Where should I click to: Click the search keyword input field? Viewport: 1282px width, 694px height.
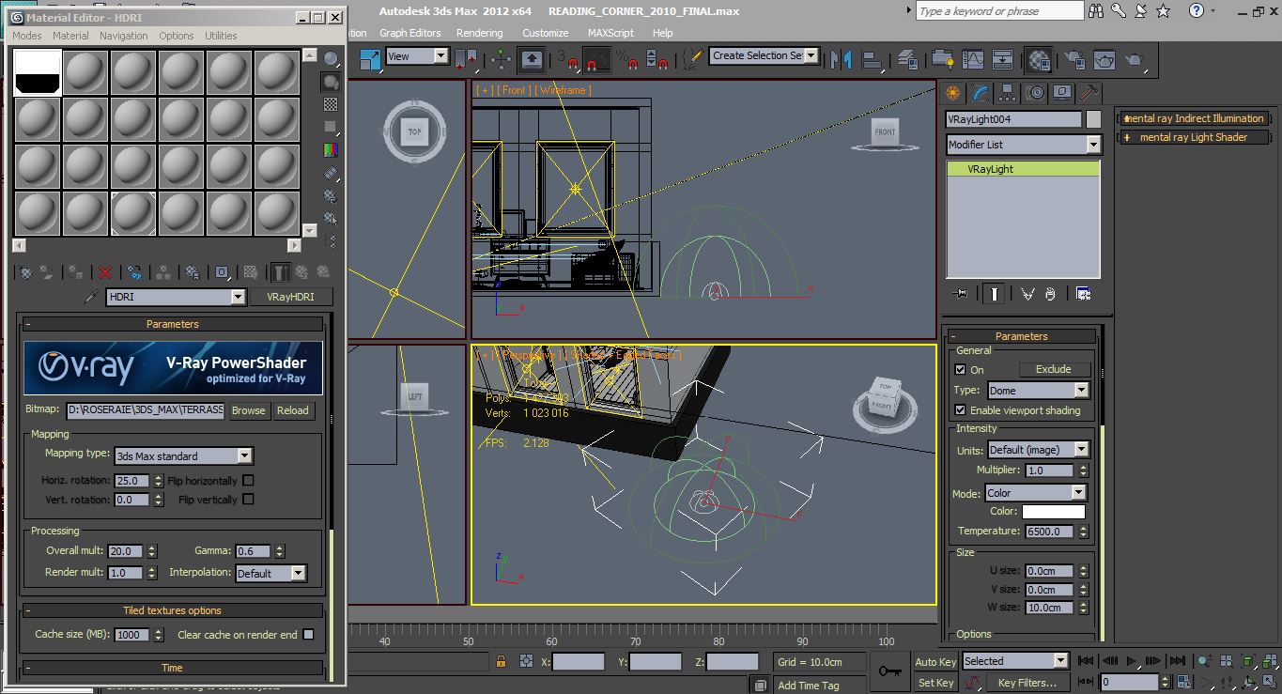(999, 11)
